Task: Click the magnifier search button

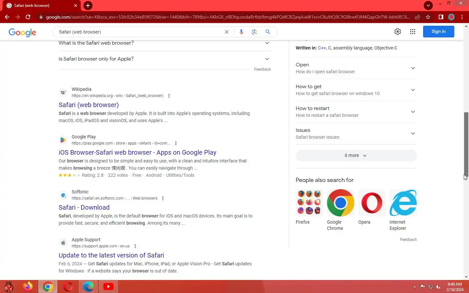Action: point(268,32)
